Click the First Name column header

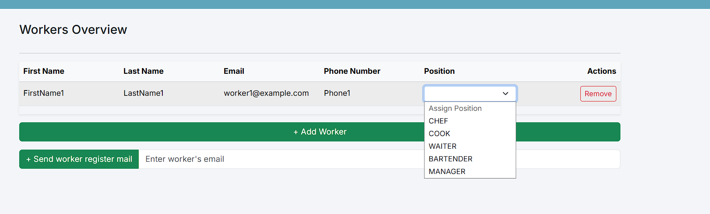click(x=44, y=71)
